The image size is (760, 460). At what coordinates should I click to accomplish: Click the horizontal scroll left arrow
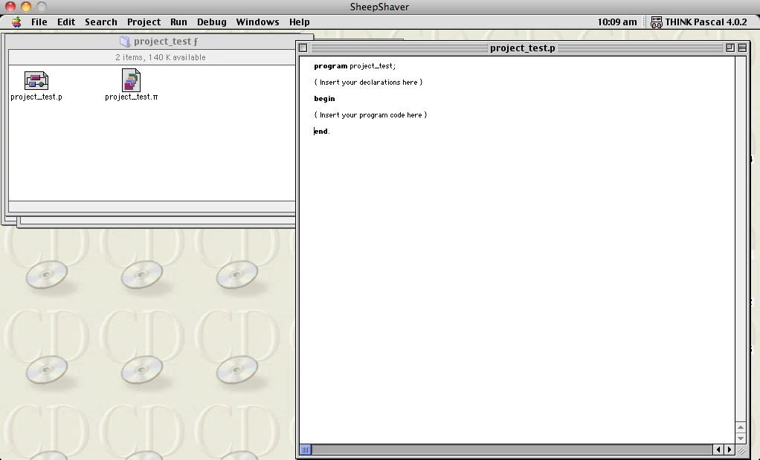[x=718, y=450]
